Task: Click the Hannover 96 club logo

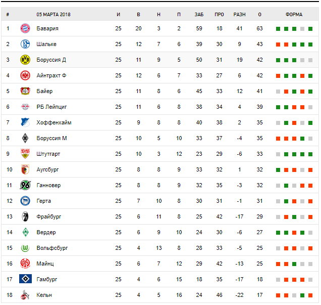Action: pyautogui.click(x=25, y=185)
